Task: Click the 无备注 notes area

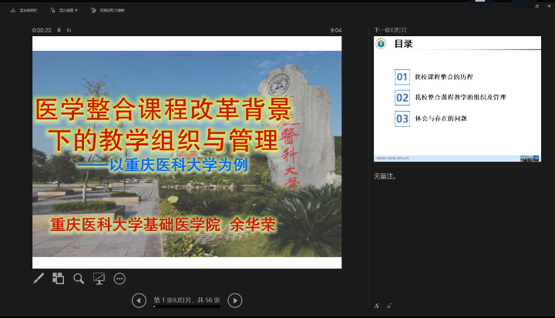Action: [x=385, y=176]
